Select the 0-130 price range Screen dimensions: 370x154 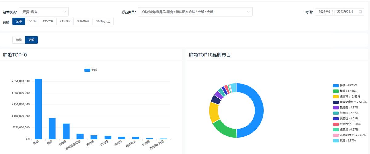point(32,21)
